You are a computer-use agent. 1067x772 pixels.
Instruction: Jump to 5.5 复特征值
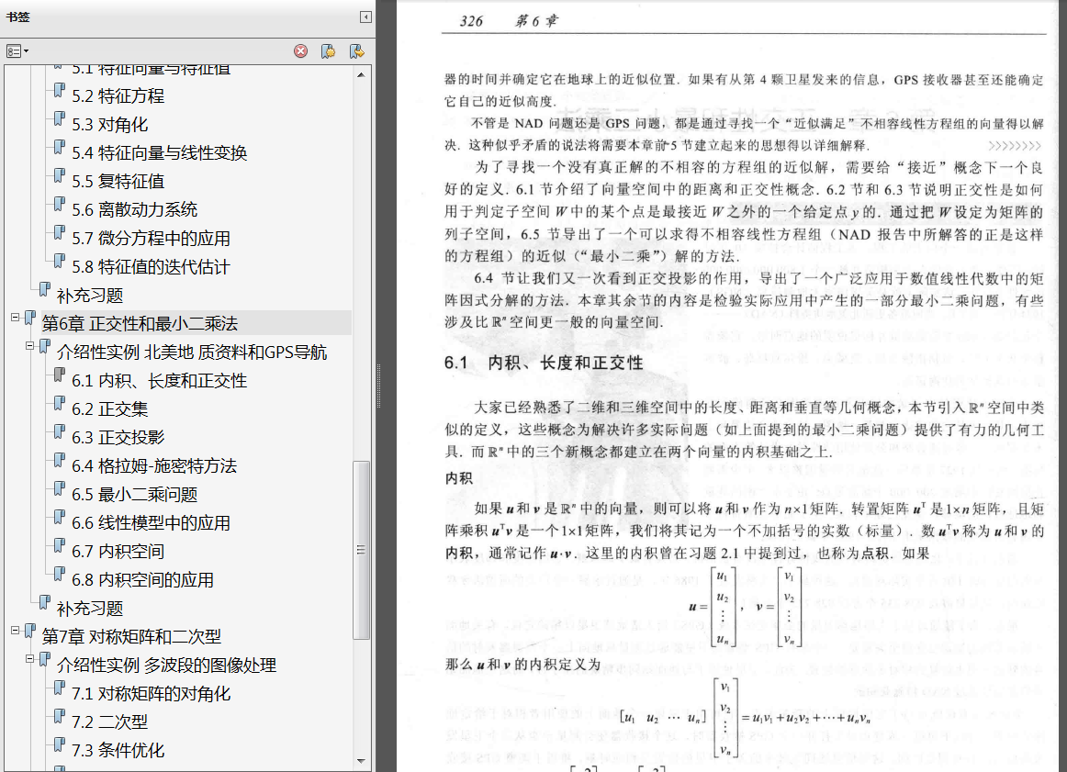pos(118,181)
